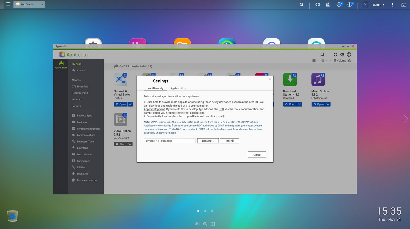Click the user profile icon
This screenshot has height=229, width=410.
[x=365, y=4]
